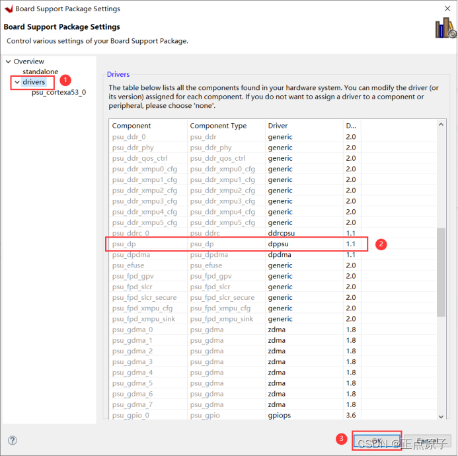This screenshot has width=458, height=456.
Task: Click the Cancel button
Action: [x=428, y=441]
